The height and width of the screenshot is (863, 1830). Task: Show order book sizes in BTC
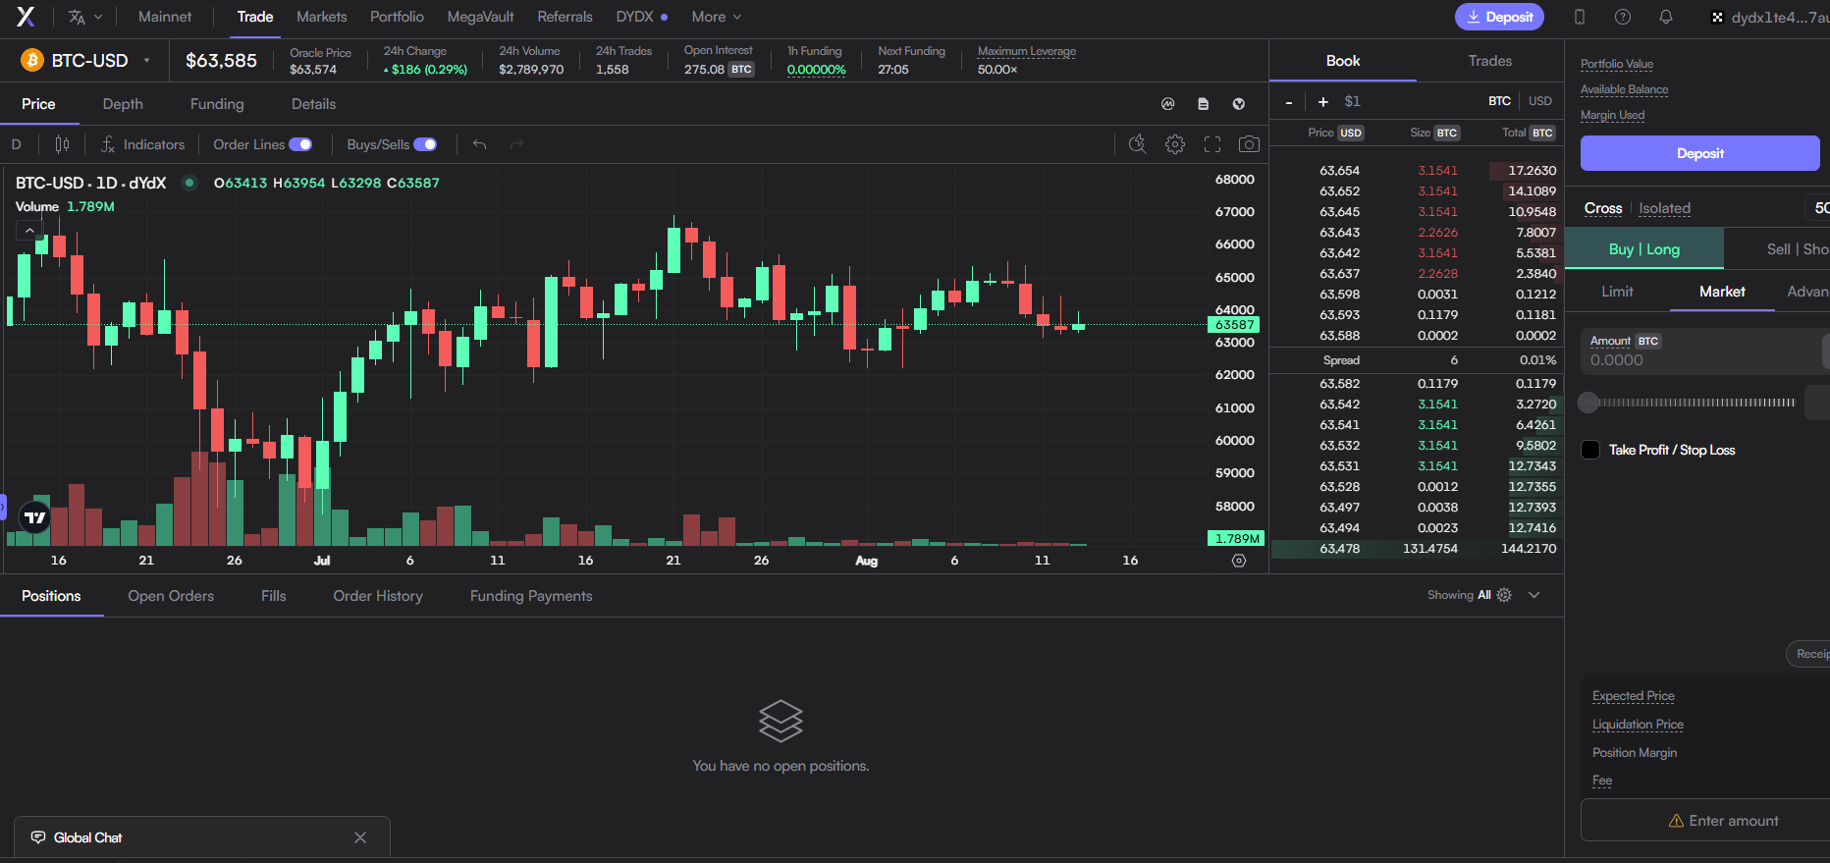pos(1500,101)
